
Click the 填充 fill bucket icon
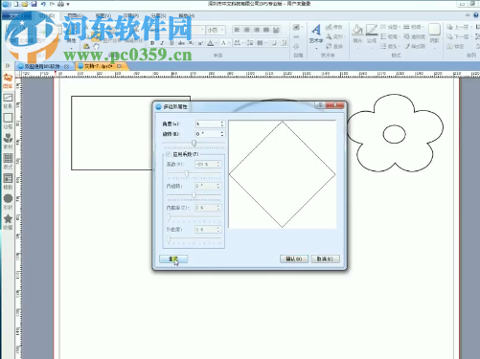[x=357, y=31]
